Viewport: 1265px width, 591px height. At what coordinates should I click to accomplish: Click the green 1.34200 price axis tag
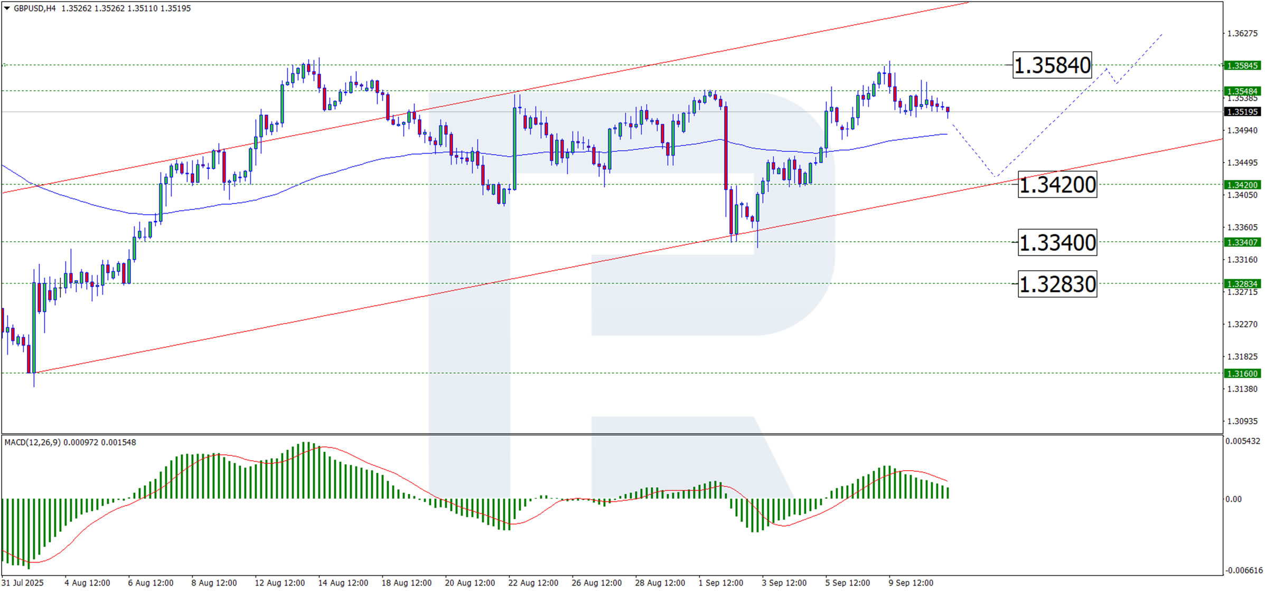(x=1242, y=185)
